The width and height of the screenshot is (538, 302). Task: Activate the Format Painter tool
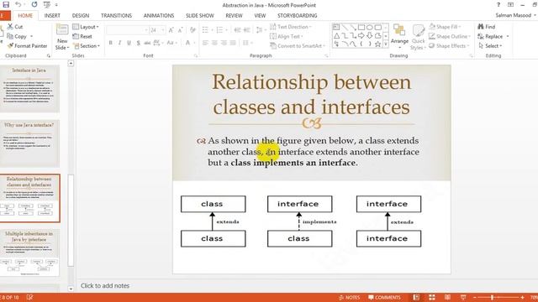pos(27,45)
